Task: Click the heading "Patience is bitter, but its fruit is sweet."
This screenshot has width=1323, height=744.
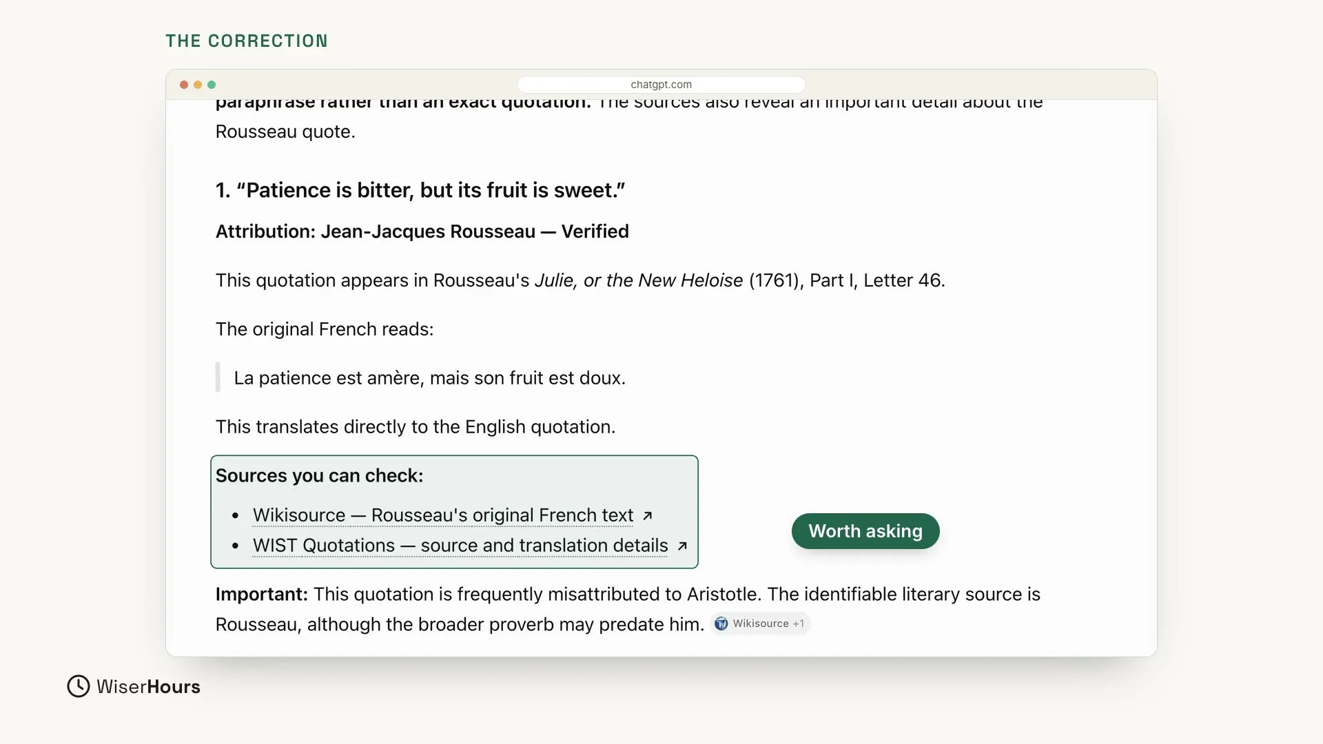Action: (x=420, y=190)
